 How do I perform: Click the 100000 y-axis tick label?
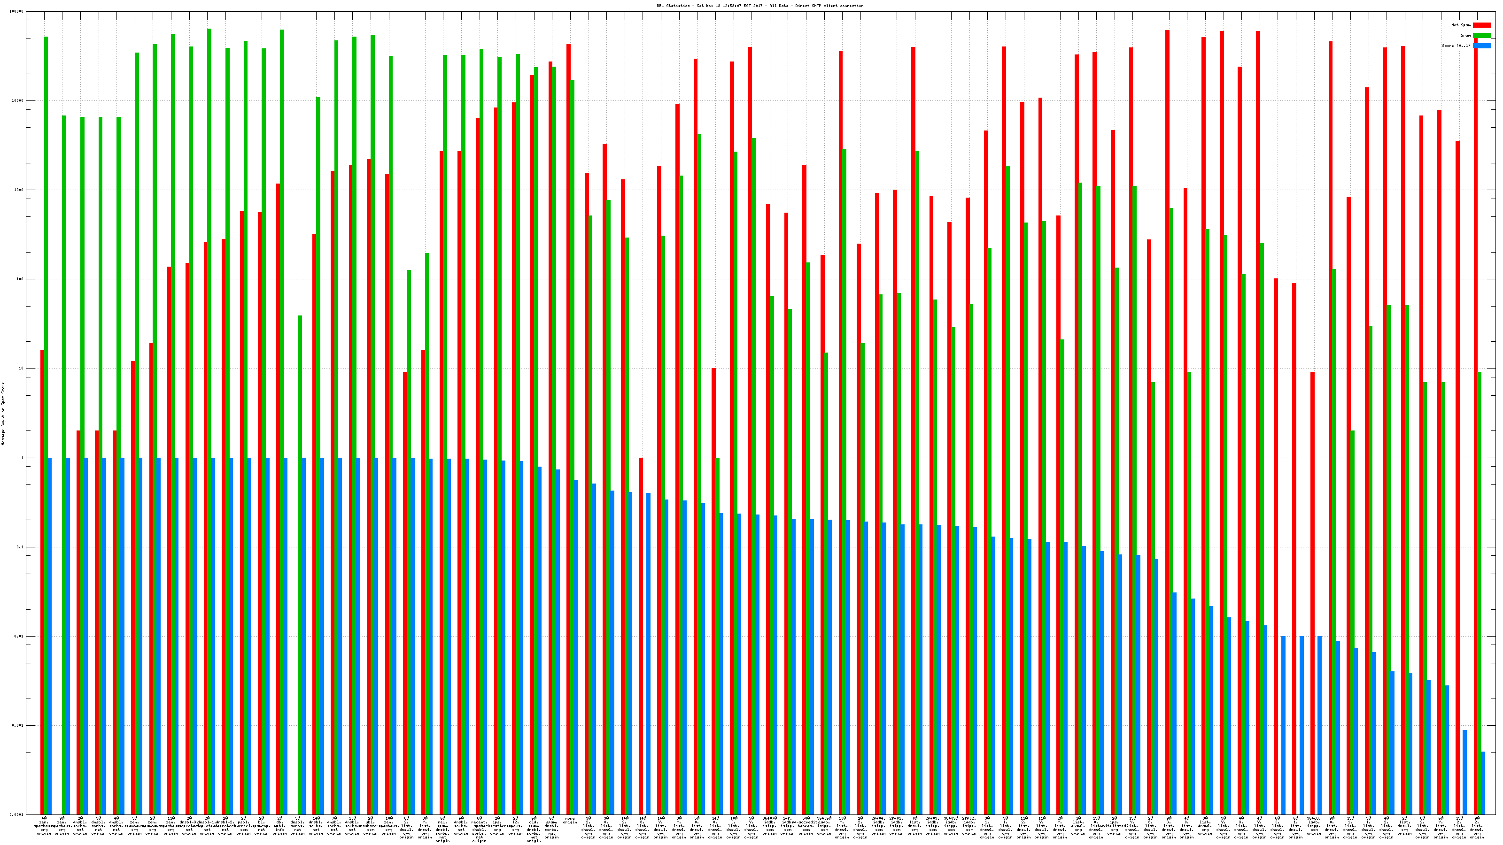[17, 12]
